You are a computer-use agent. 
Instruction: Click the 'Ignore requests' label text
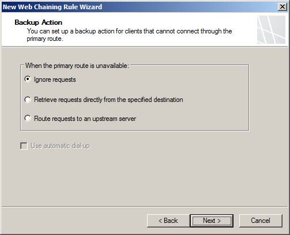pyautogui.click(x=55, y=79)
